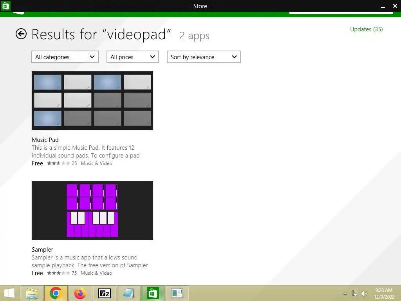This screenshot has height=301, width=401.
Task: Open the Windows Start button
Action: coord(9,293)
